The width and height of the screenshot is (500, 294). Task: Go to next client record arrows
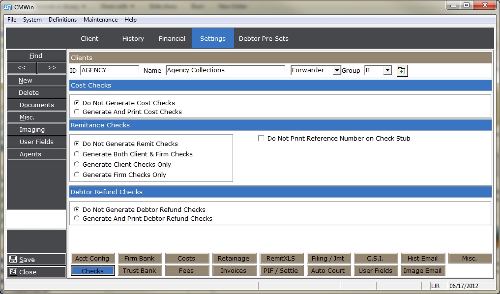pos(51,68)
